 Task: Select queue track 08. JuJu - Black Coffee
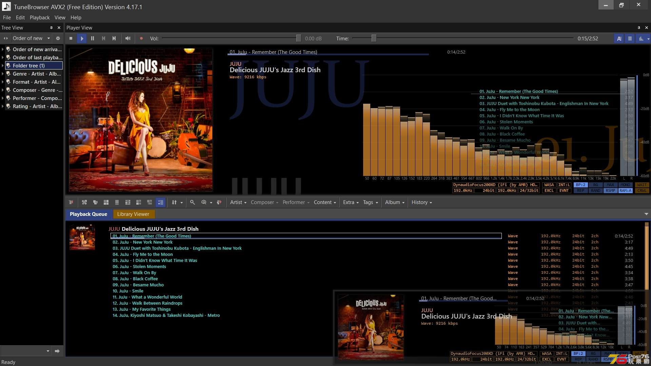click(x=135, y=279)
